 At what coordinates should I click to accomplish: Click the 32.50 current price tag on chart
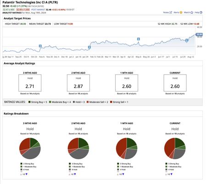tap(199, 34)
